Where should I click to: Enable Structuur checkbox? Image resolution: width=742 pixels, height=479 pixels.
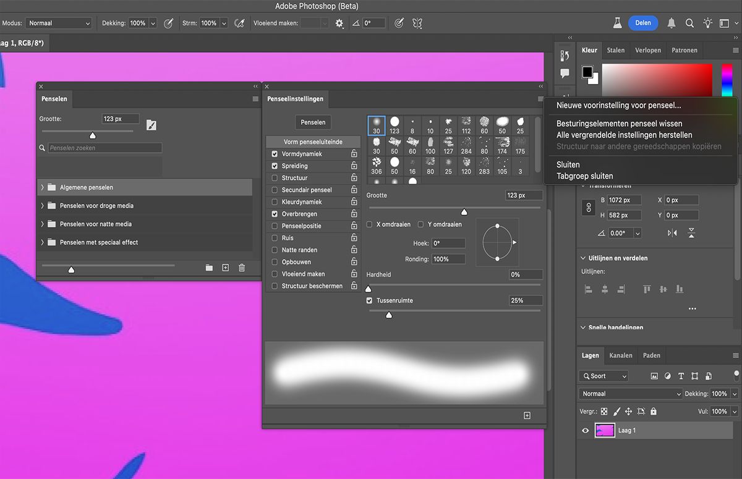[275, 178]
